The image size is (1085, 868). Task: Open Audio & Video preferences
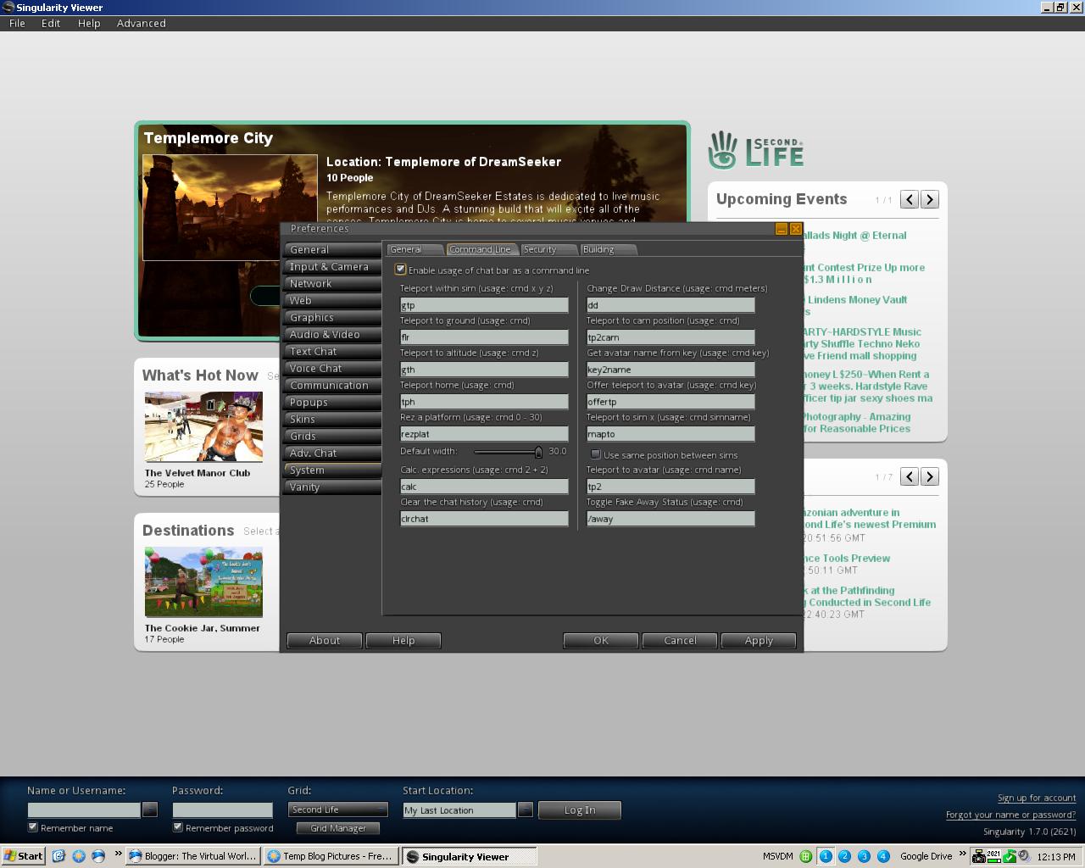pos(333,334)
